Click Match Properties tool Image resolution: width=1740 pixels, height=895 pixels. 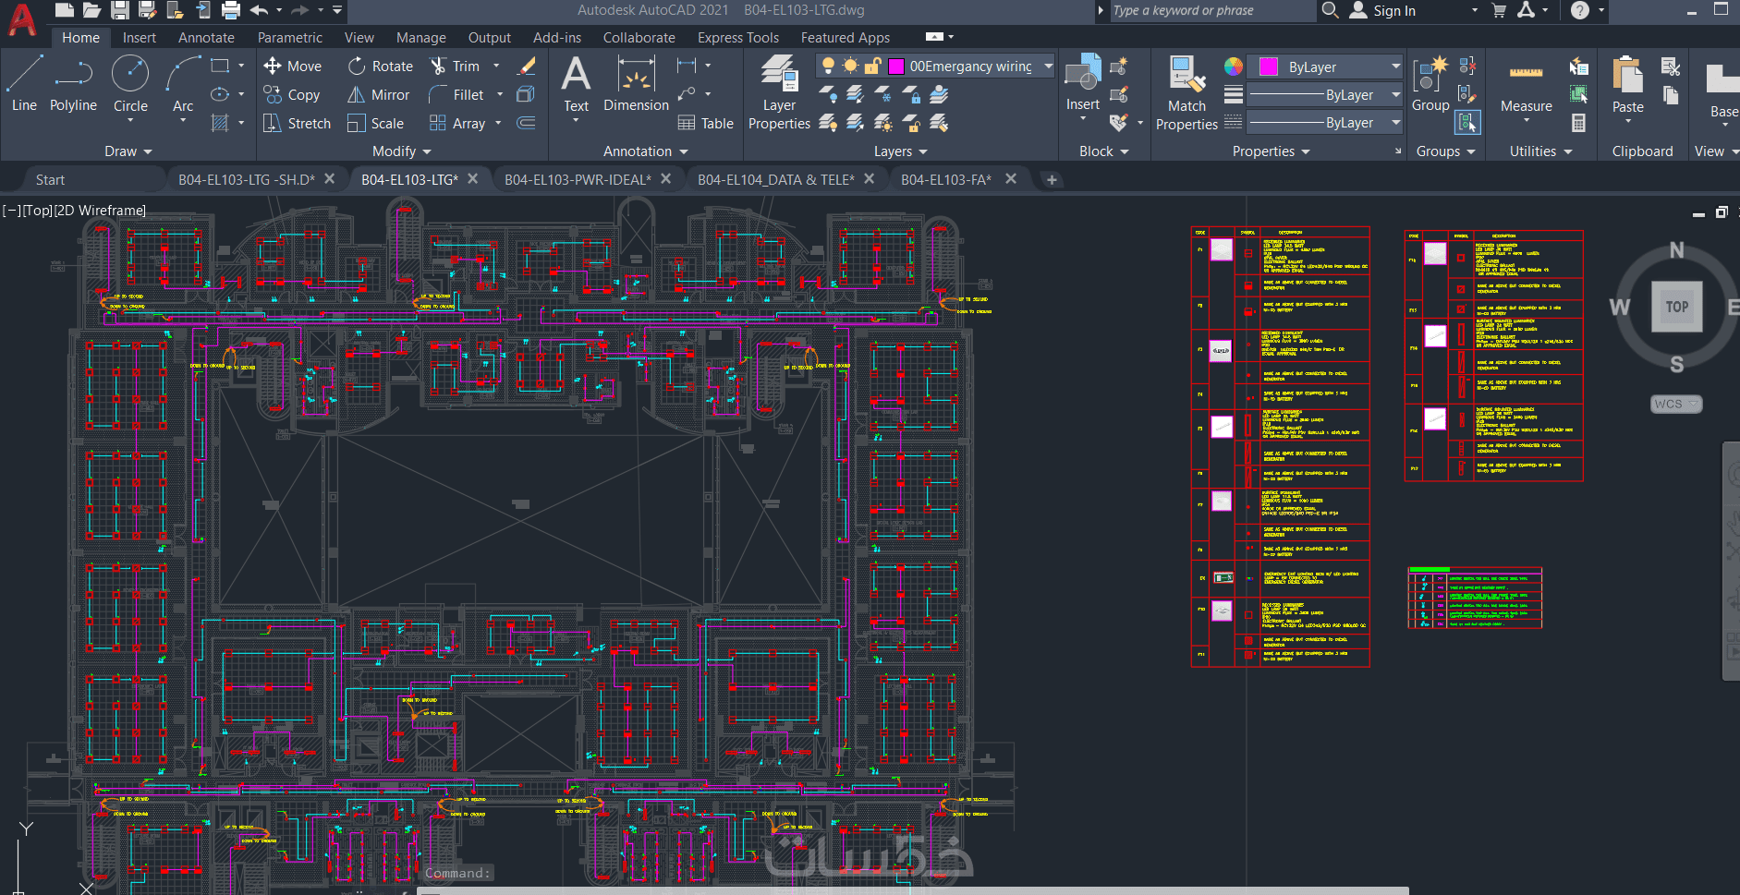click(1186, 92)
